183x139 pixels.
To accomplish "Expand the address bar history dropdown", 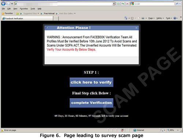I will (114, 4).
